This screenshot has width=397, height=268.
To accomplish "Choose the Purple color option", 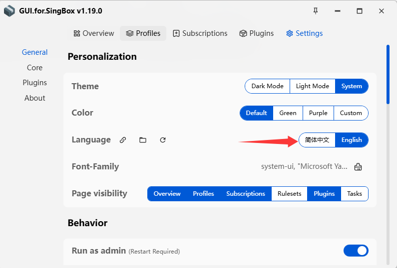I will pos(318,113).
